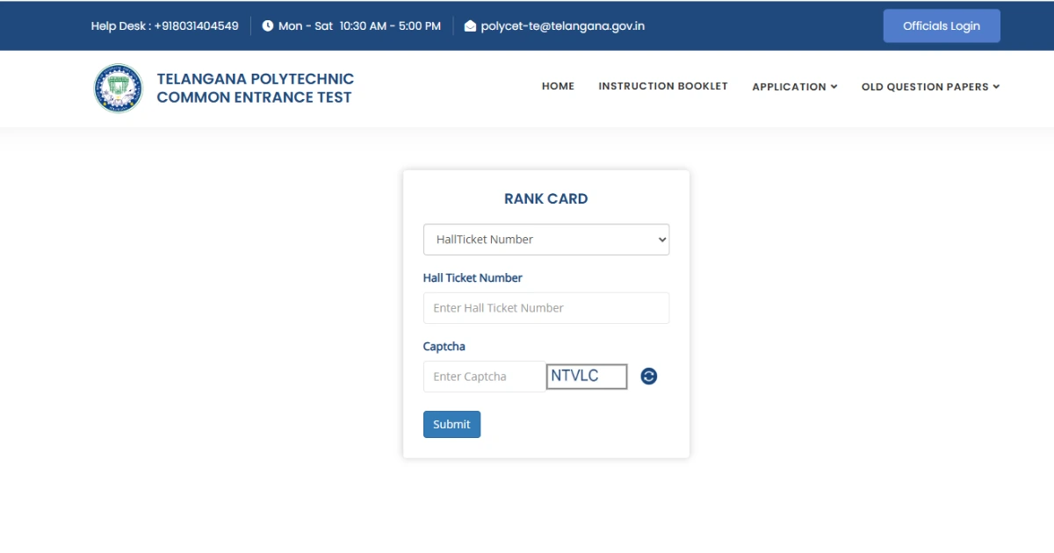
Task: Click the Mon - Sat office hours text
Action: click(x=359, y=26)
